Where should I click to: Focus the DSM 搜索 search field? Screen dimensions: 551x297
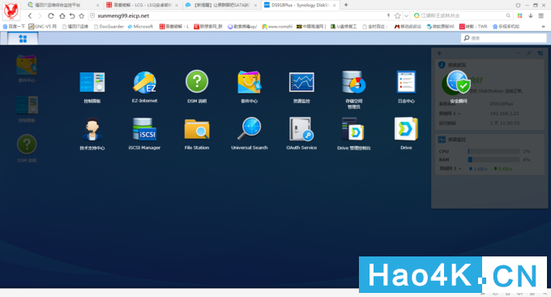[503, 38]
